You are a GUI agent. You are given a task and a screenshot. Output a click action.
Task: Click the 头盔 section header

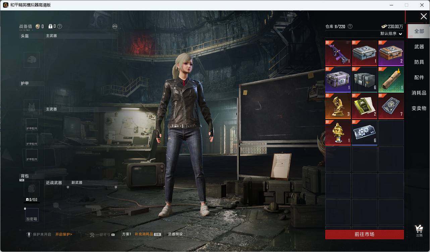tap(25, 36)
